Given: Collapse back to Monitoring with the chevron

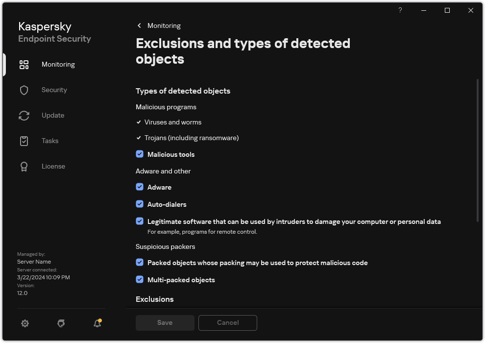Looking at the screenshot, I should point(139,25).
